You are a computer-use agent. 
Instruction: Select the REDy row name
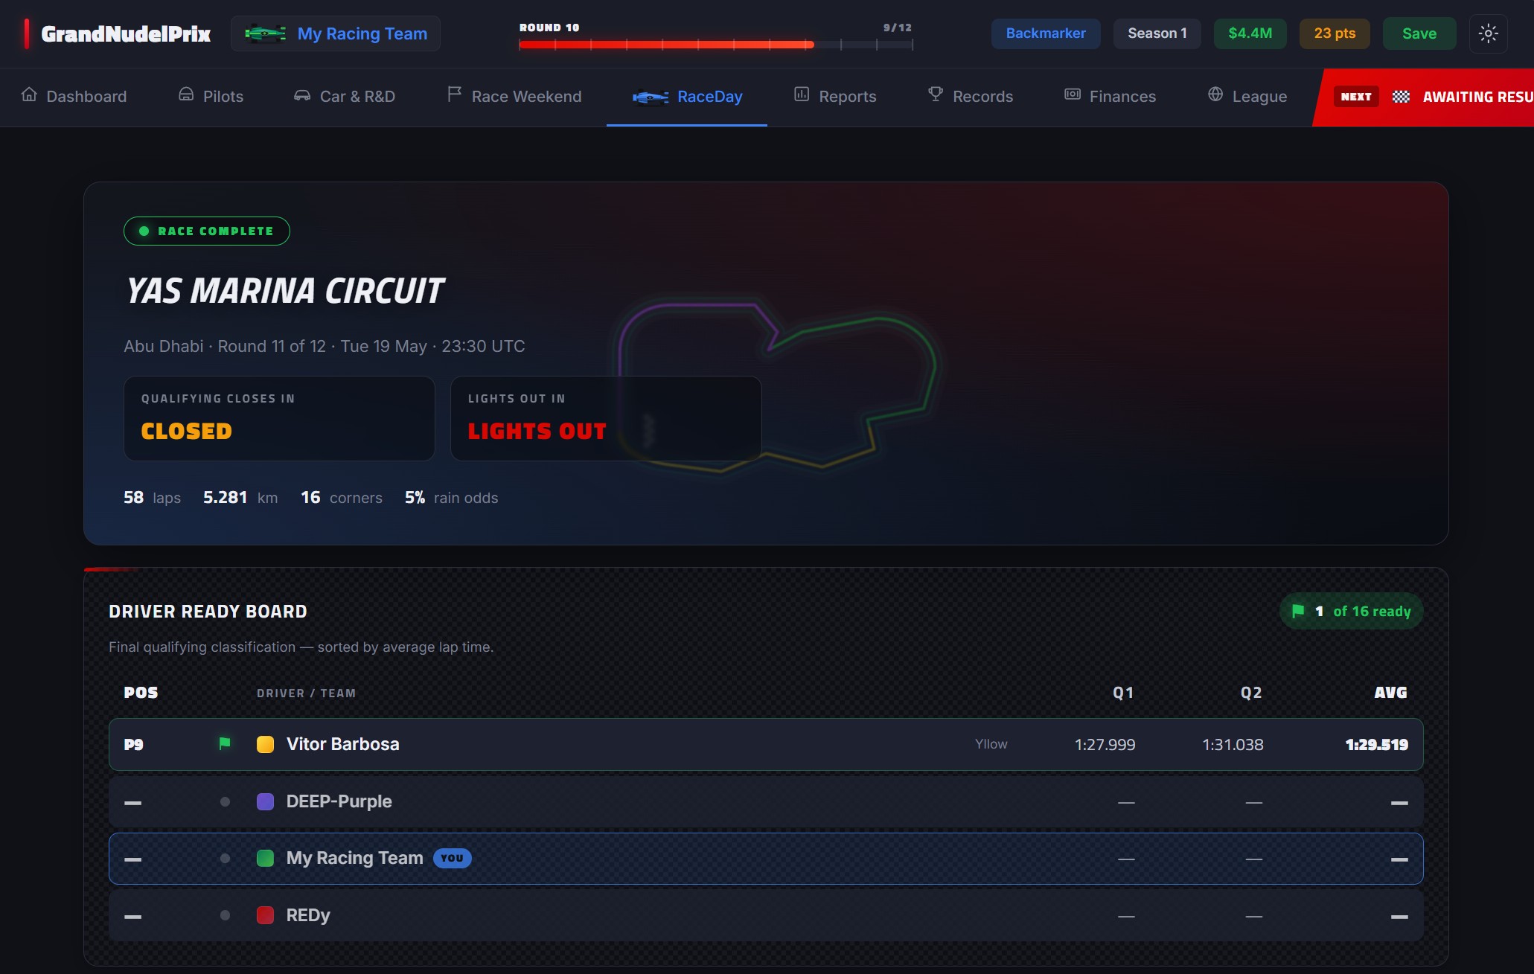tap(308, 915)
